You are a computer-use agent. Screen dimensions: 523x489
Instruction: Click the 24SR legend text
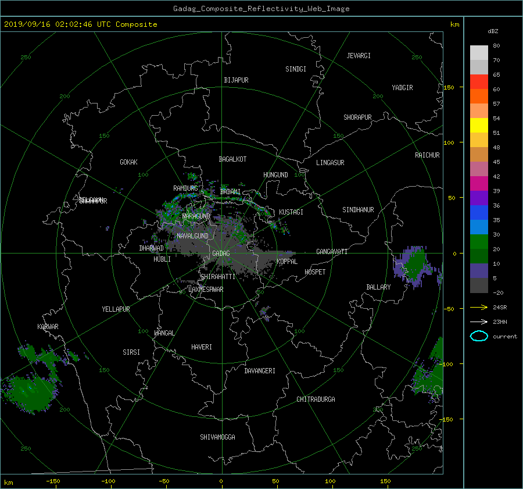500,308
